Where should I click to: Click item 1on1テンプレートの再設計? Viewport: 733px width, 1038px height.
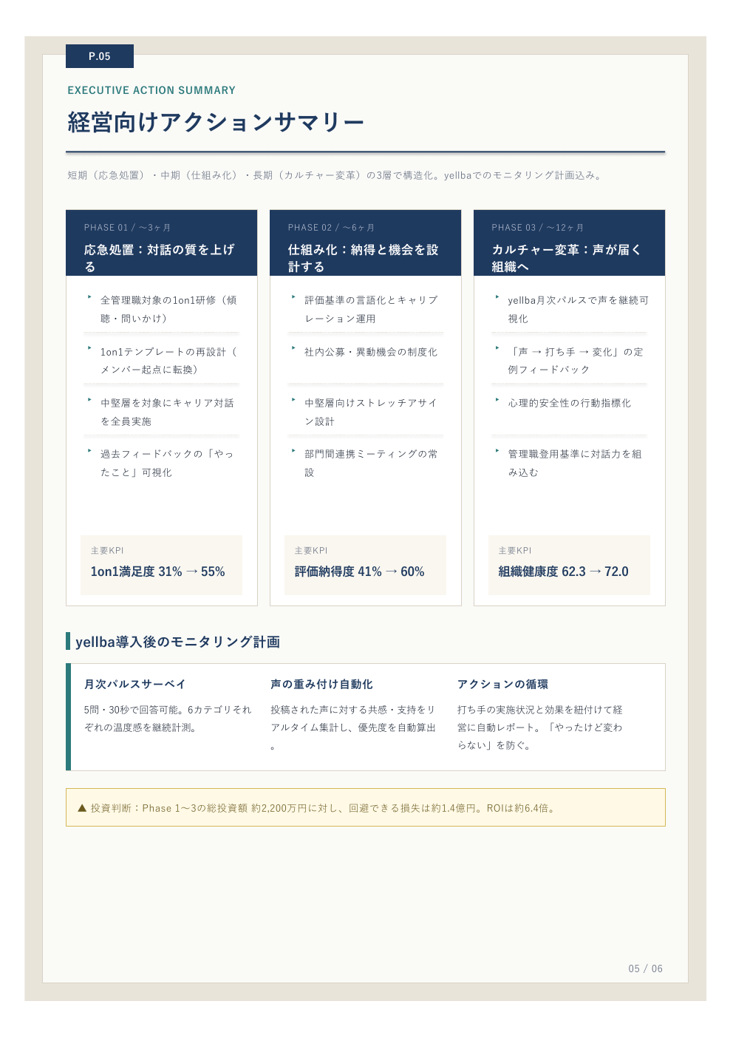click(x=169, y=361)
